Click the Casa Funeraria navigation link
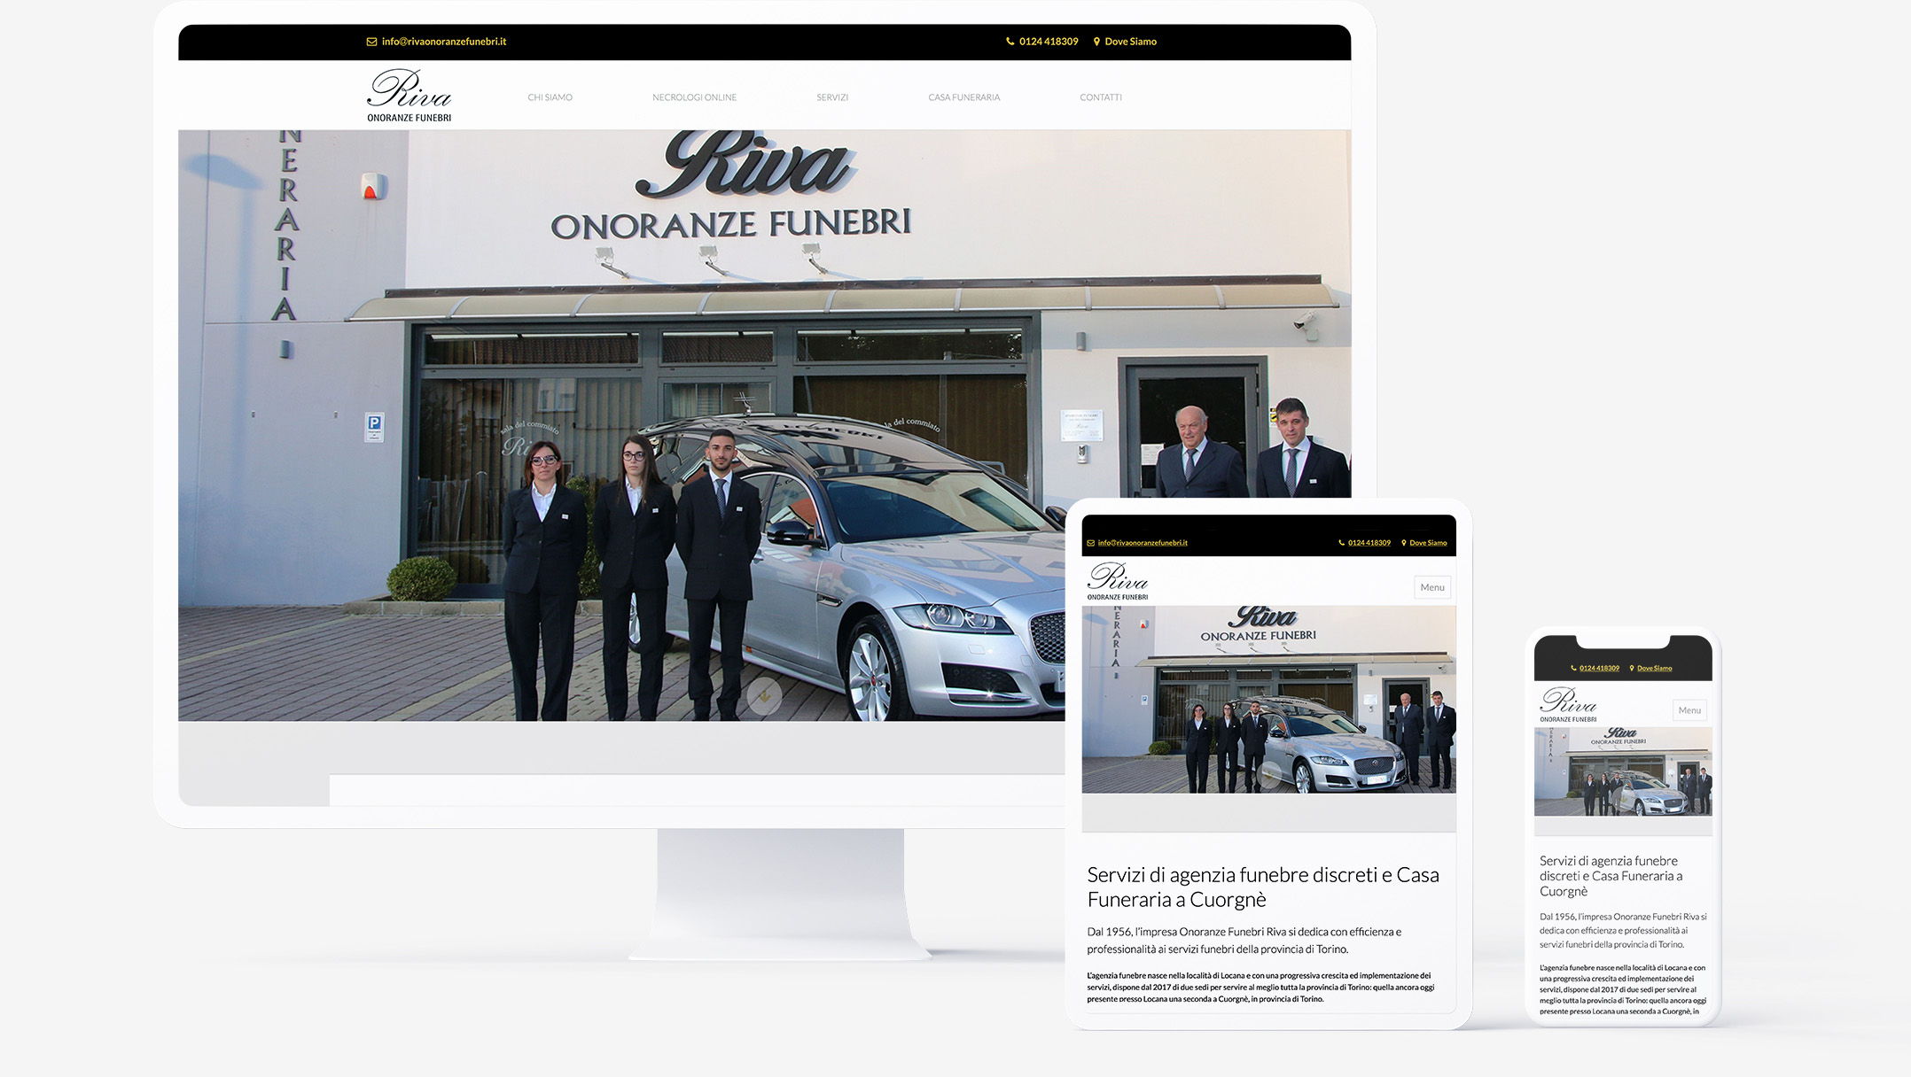 pos(964,96)
